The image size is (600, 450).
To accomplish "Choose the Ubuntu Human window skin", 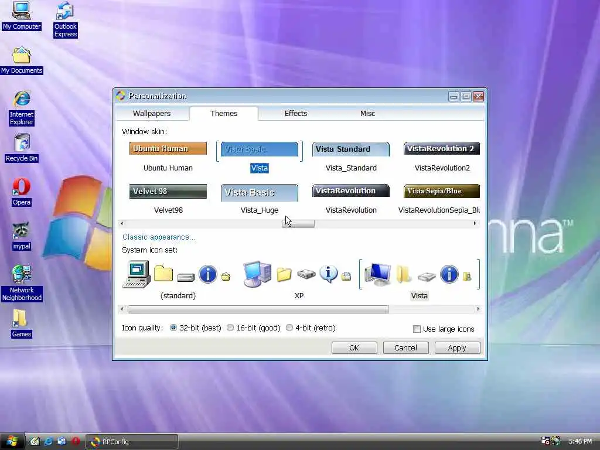I will [x=168, y=157].
